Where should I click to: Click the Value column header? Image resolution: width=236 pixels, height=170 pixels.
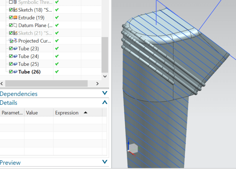(39, 113)
